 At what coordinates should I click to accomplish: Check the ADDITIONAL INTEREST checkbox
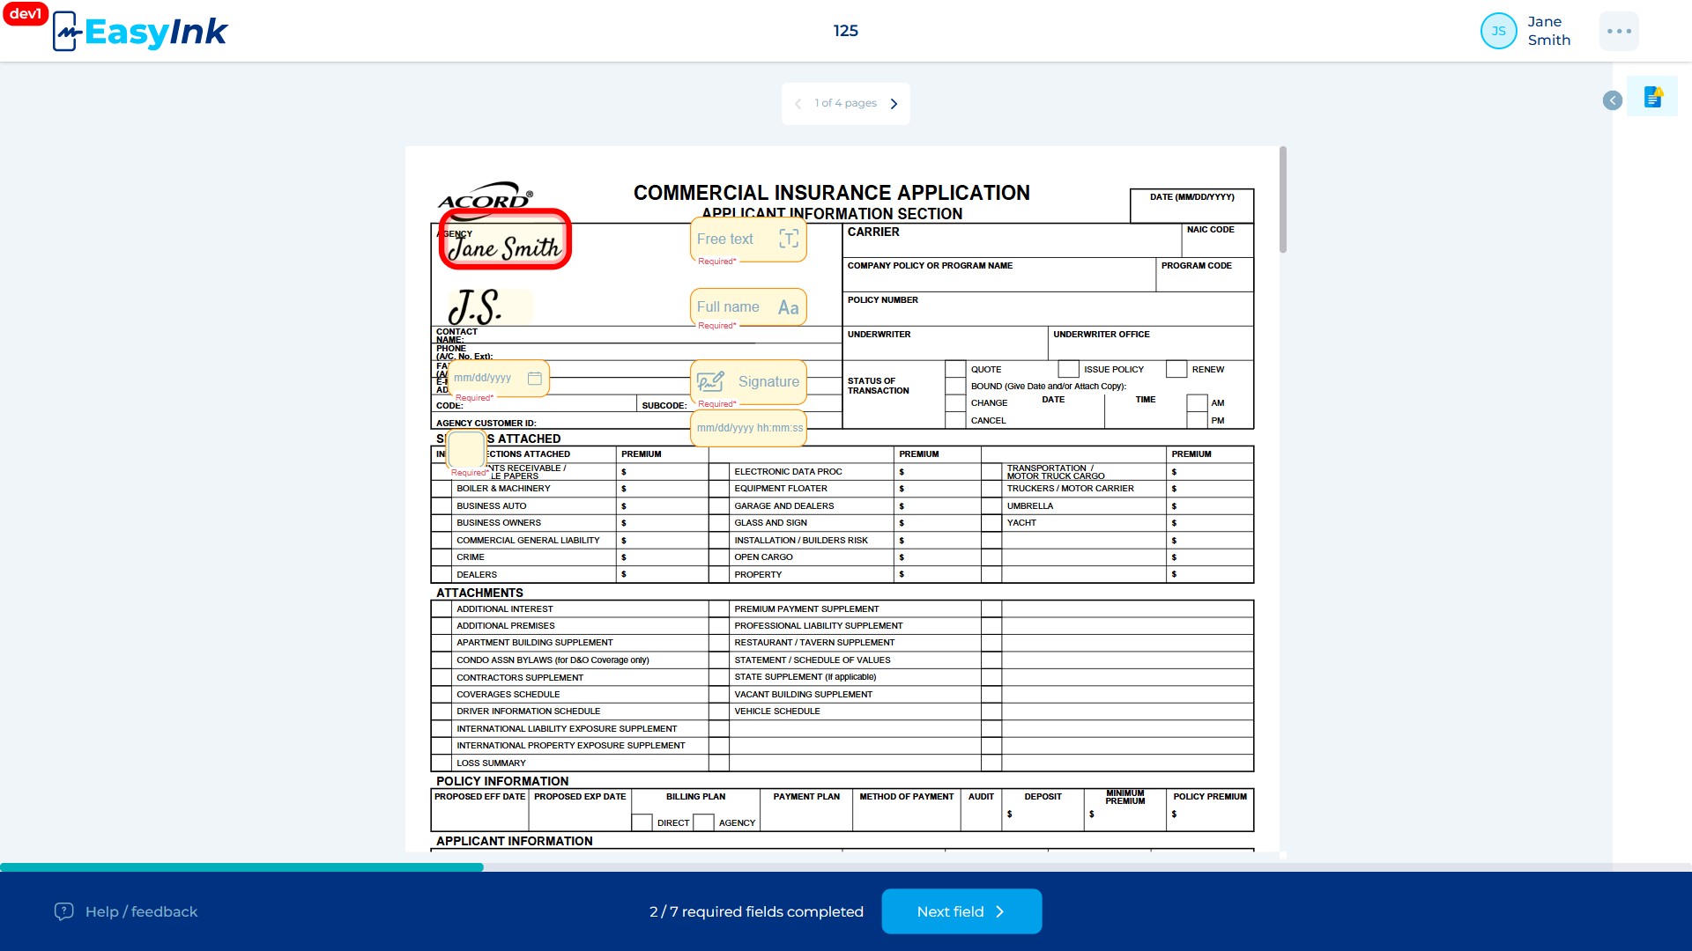[x=442, y=608]
